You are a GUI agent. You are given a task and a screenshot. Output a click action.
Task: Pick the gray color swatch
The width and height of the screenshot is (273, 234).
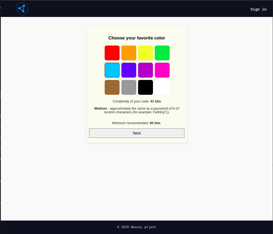pyautogui.click(x=129, y=87)
